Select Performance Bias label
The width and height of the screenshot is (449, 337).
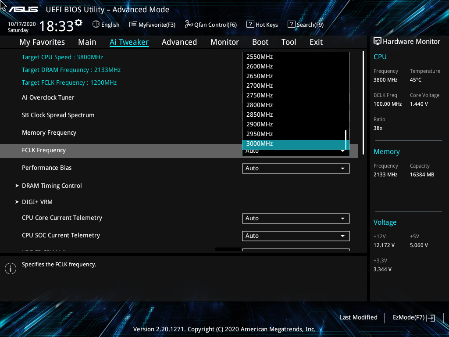click(46, 168)
